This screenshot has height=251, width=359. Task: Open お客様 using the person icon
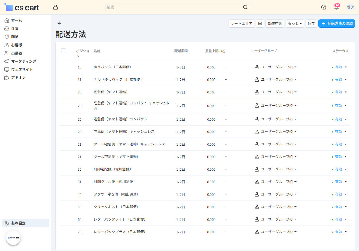click(x=7, y=45)
